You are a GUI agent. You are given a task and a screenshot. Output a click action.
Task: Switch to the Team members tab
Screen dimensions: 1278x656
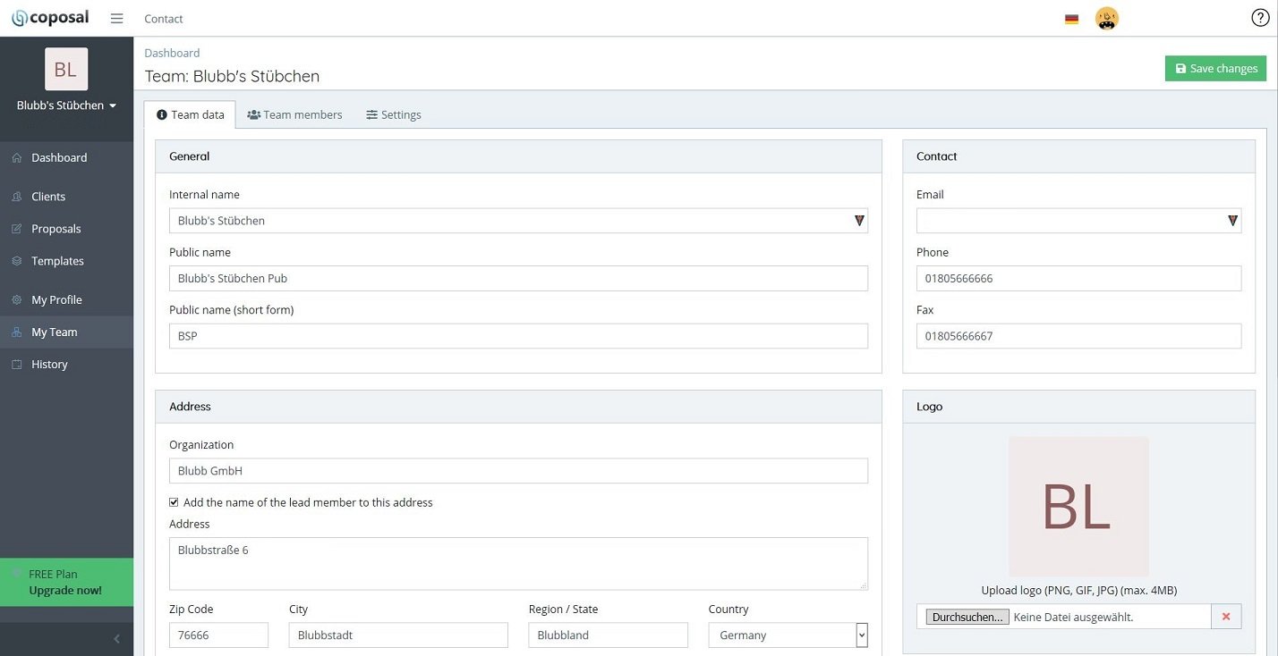click(x=294, y=114)
